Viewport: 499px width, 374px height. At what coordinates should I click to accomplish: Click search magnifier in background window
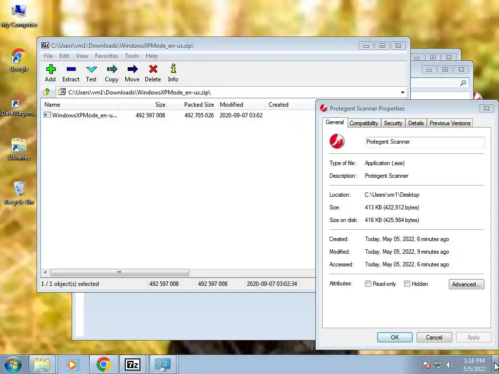pyautogui.click(x=463, y=83)
